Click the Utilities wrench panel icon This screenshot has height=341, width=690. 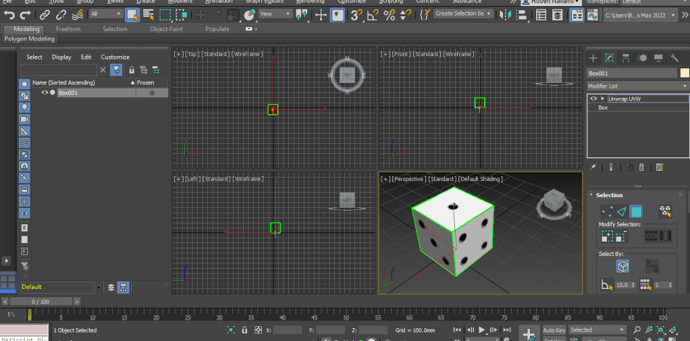[674, 58]
